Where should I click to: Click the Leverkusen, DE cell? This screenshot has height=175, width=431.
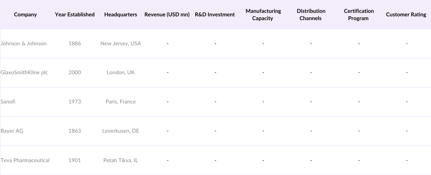point(120,131)
